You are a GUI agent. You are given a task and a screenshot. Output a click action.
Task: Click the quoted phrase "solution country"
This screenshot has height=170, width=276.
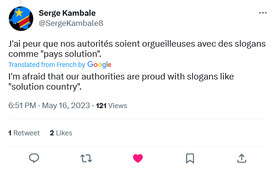pos(45,87)
